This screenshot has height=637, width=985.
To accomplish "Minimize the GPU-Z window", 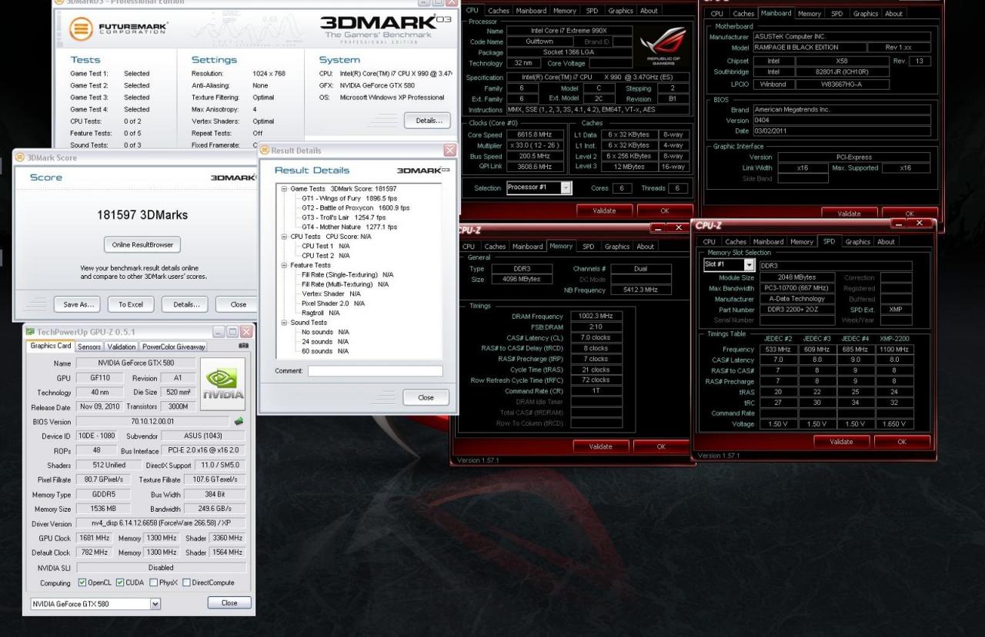I will coord(219,332).
